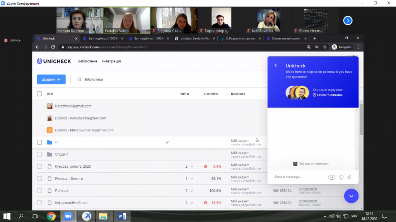The width and height of the screenshot is (396, 222).
Task: Click the attachment paperclip icon
Action: click(x=350, y=177)
